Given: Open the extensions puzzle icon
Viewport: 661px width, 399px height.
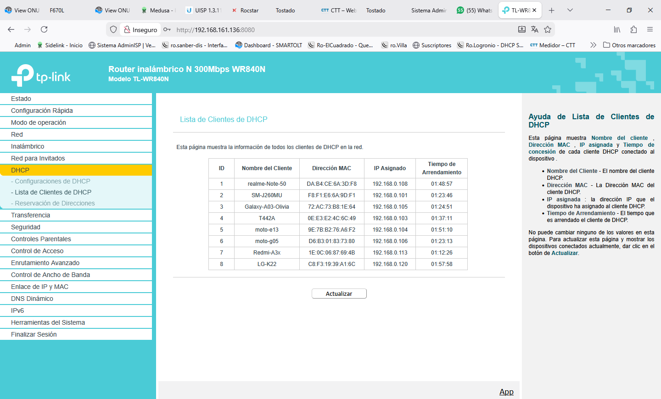Looking at the screenshot, I should 633,29.
